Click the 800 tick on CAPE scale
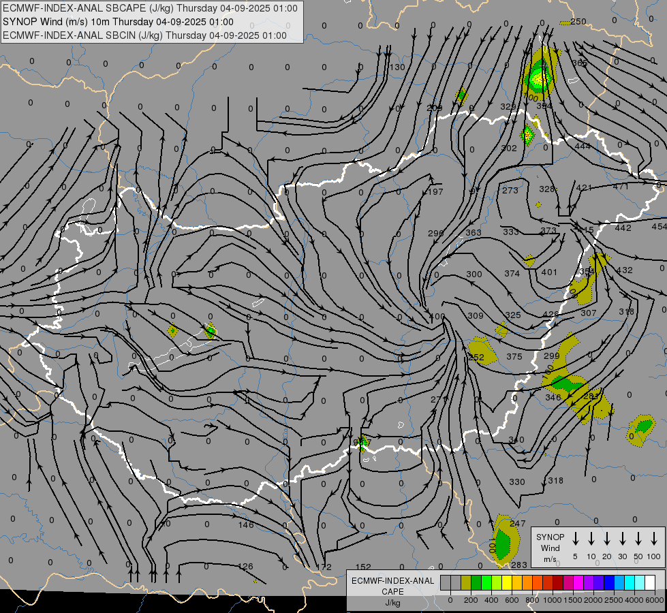 tap(532, 600)
